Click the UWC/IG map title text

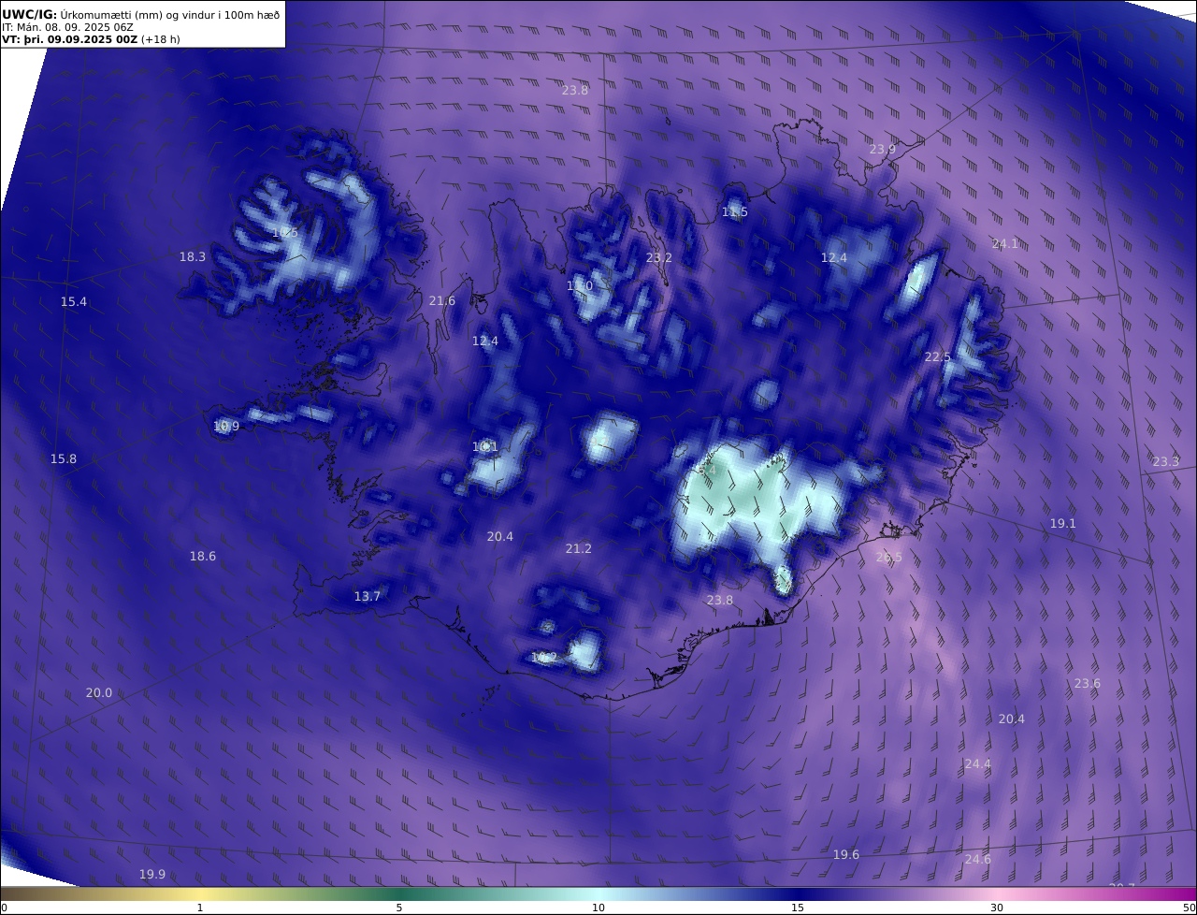pos(141,14)
